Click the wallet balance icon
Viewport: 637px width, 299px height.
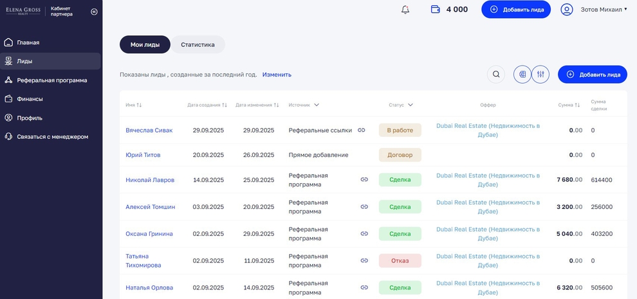436,10
